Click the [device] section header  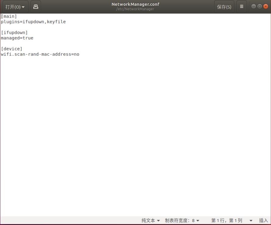click(12, 49)
